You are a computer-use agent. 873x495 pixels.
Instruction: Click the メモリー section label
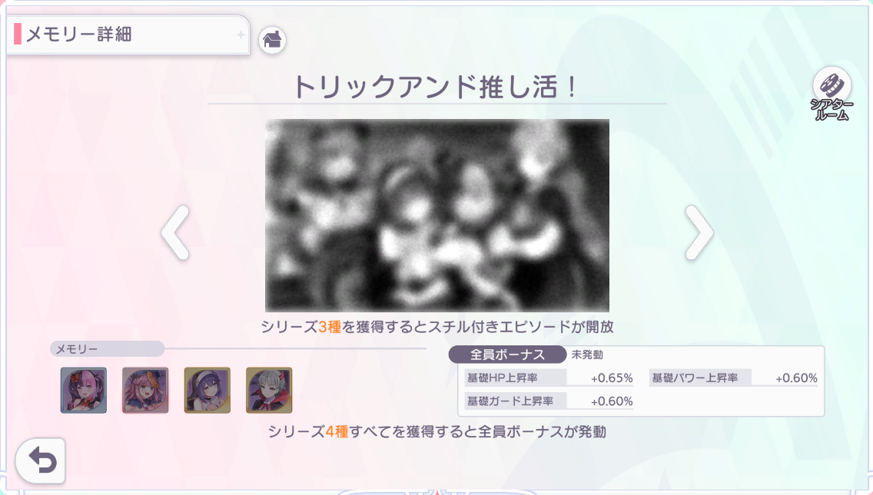(x=77, y=349)
